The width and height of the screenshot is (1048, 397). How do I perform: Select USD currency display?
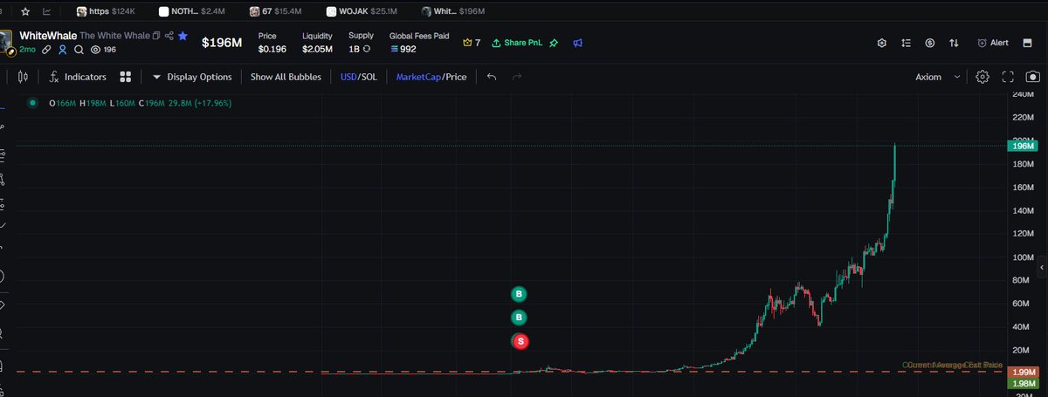pyautogui.click(x=348, y=77)
